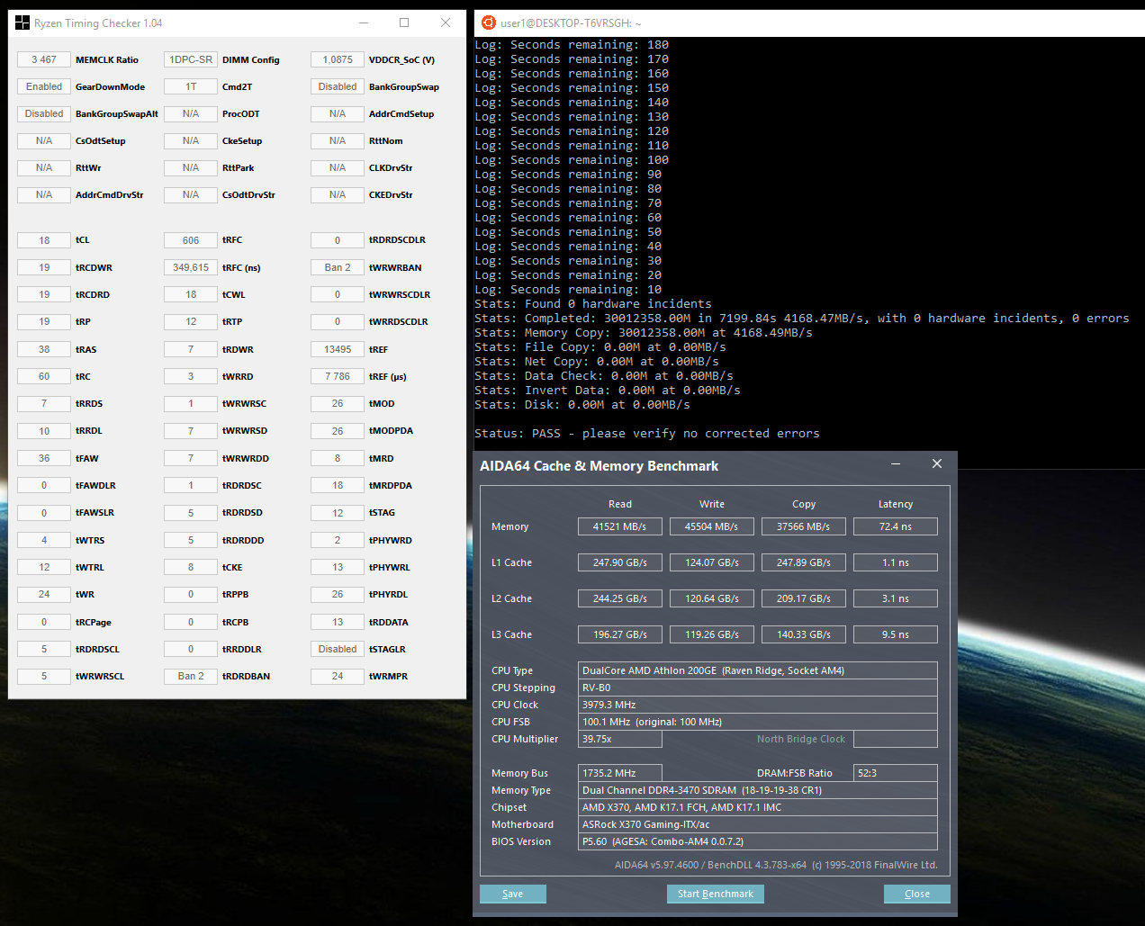Image resolution: width=1145 pixels, height=926 pixels.
Task: Maximize the Ryzen Timing Checker window
Action: point(404,22)
